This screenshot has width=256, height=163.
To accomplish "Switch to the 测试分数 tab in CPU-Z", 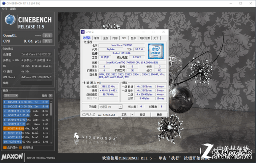I will [145, 38].
